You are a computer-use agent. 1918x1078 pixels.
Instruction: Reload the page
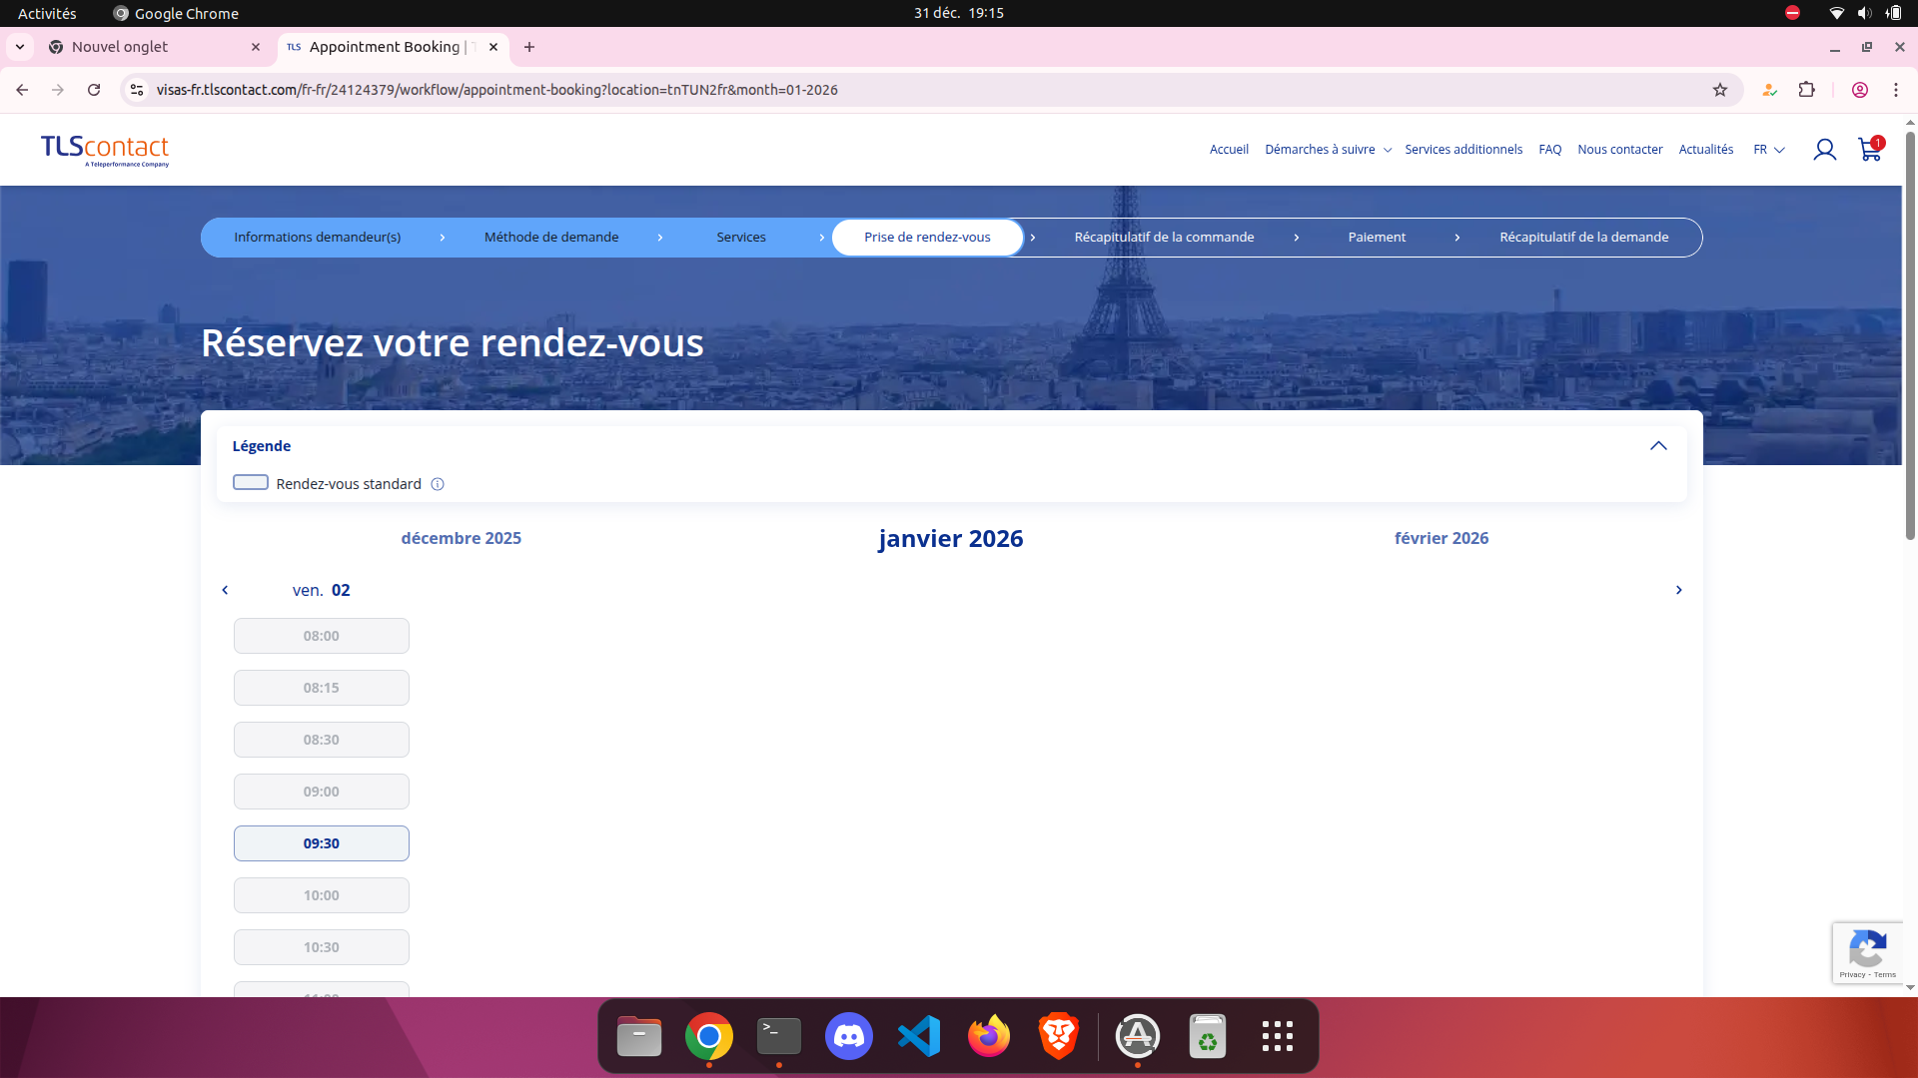point(94,90)
